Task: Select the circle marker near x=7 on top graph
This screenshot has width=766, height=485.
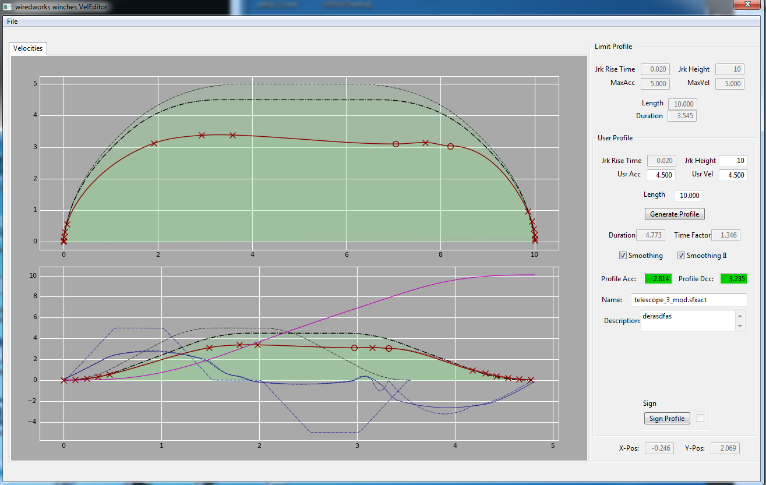Action: point(396,144)
